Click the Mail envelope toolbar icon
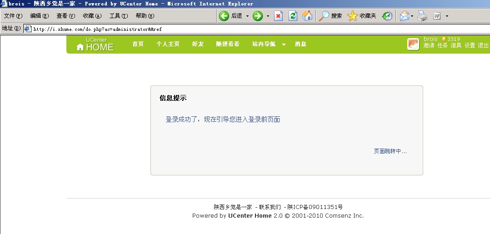The image size is (490, 234). pyautogui.click(x=405, y=16)
